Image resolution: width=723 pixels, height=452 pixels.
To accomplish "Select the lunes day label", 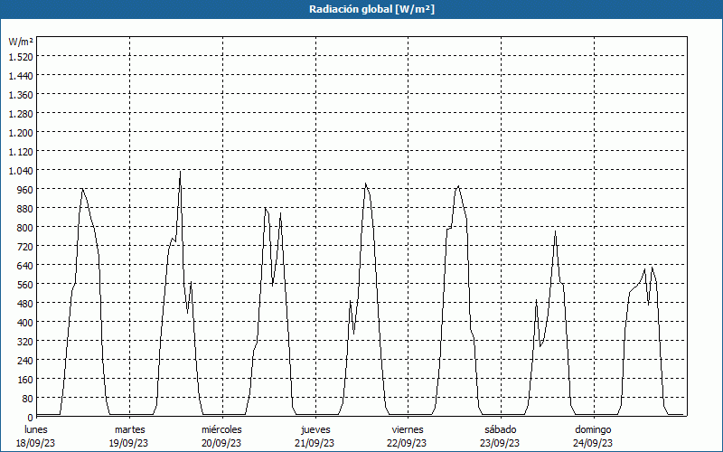I will tap(36, 429).
